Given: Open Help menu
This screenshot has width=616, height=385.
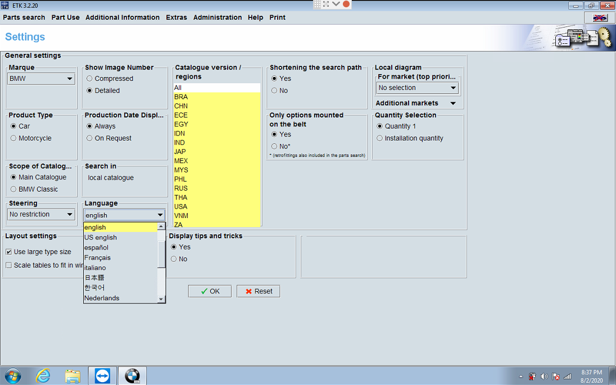Looking at the screenshot, I should 255,17.
